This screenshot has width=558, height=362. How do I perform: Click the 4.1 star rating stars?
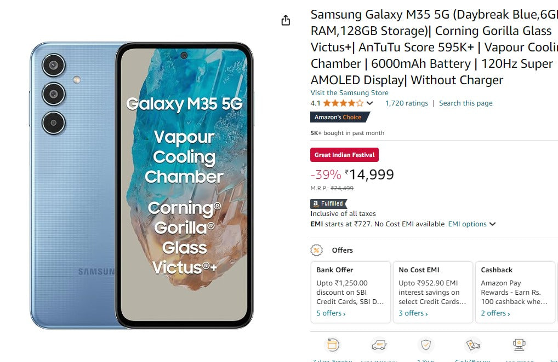click(343, 103)
